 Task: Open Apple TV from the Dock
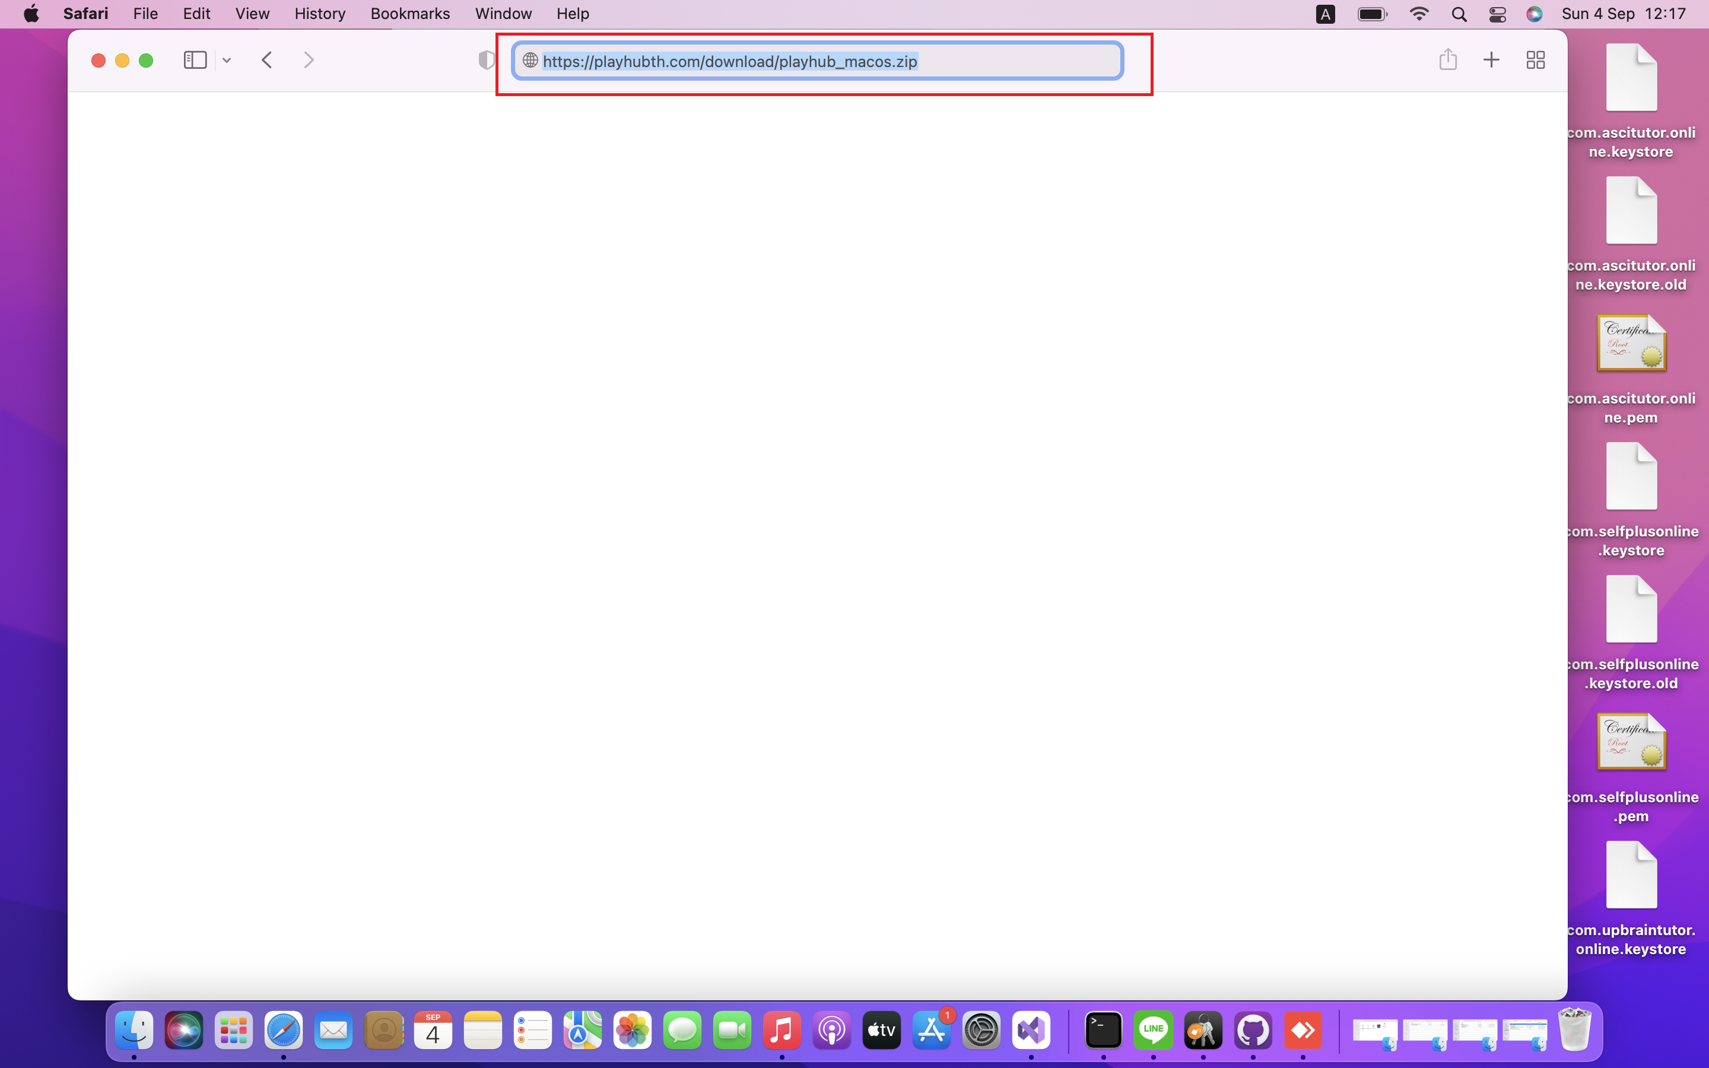(x=882, y=1030)
